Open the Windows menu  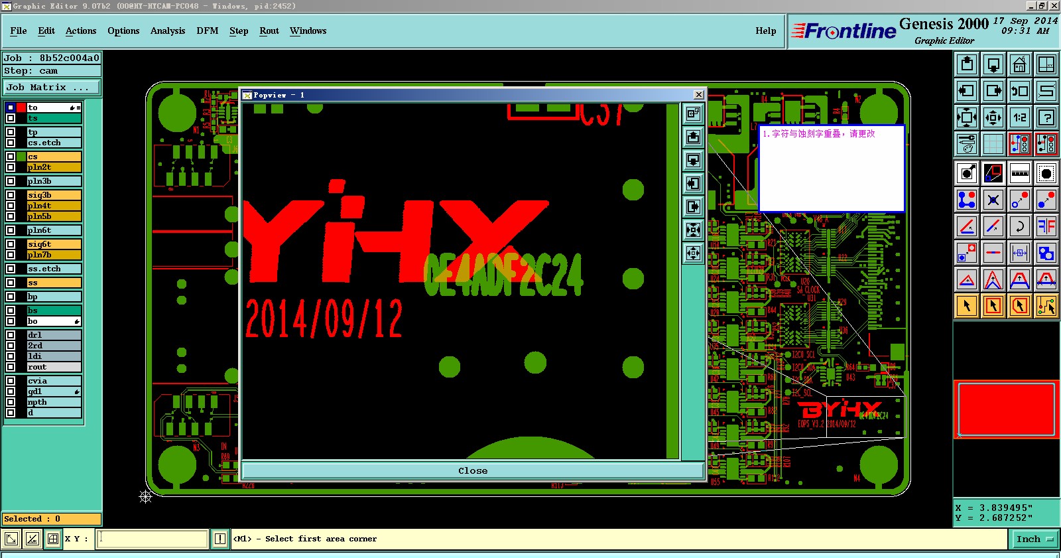(x=308, y=31)
